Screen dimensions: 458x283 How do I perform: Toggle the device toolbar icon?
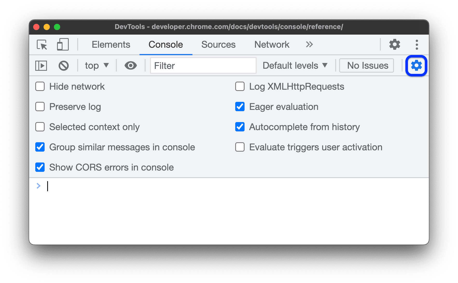click(62, 45)
